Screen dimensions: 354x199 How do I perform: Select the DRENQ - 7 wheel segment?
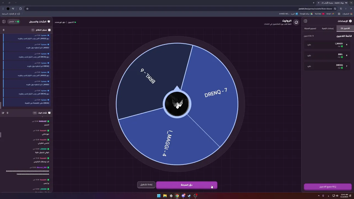pos(216,93)
